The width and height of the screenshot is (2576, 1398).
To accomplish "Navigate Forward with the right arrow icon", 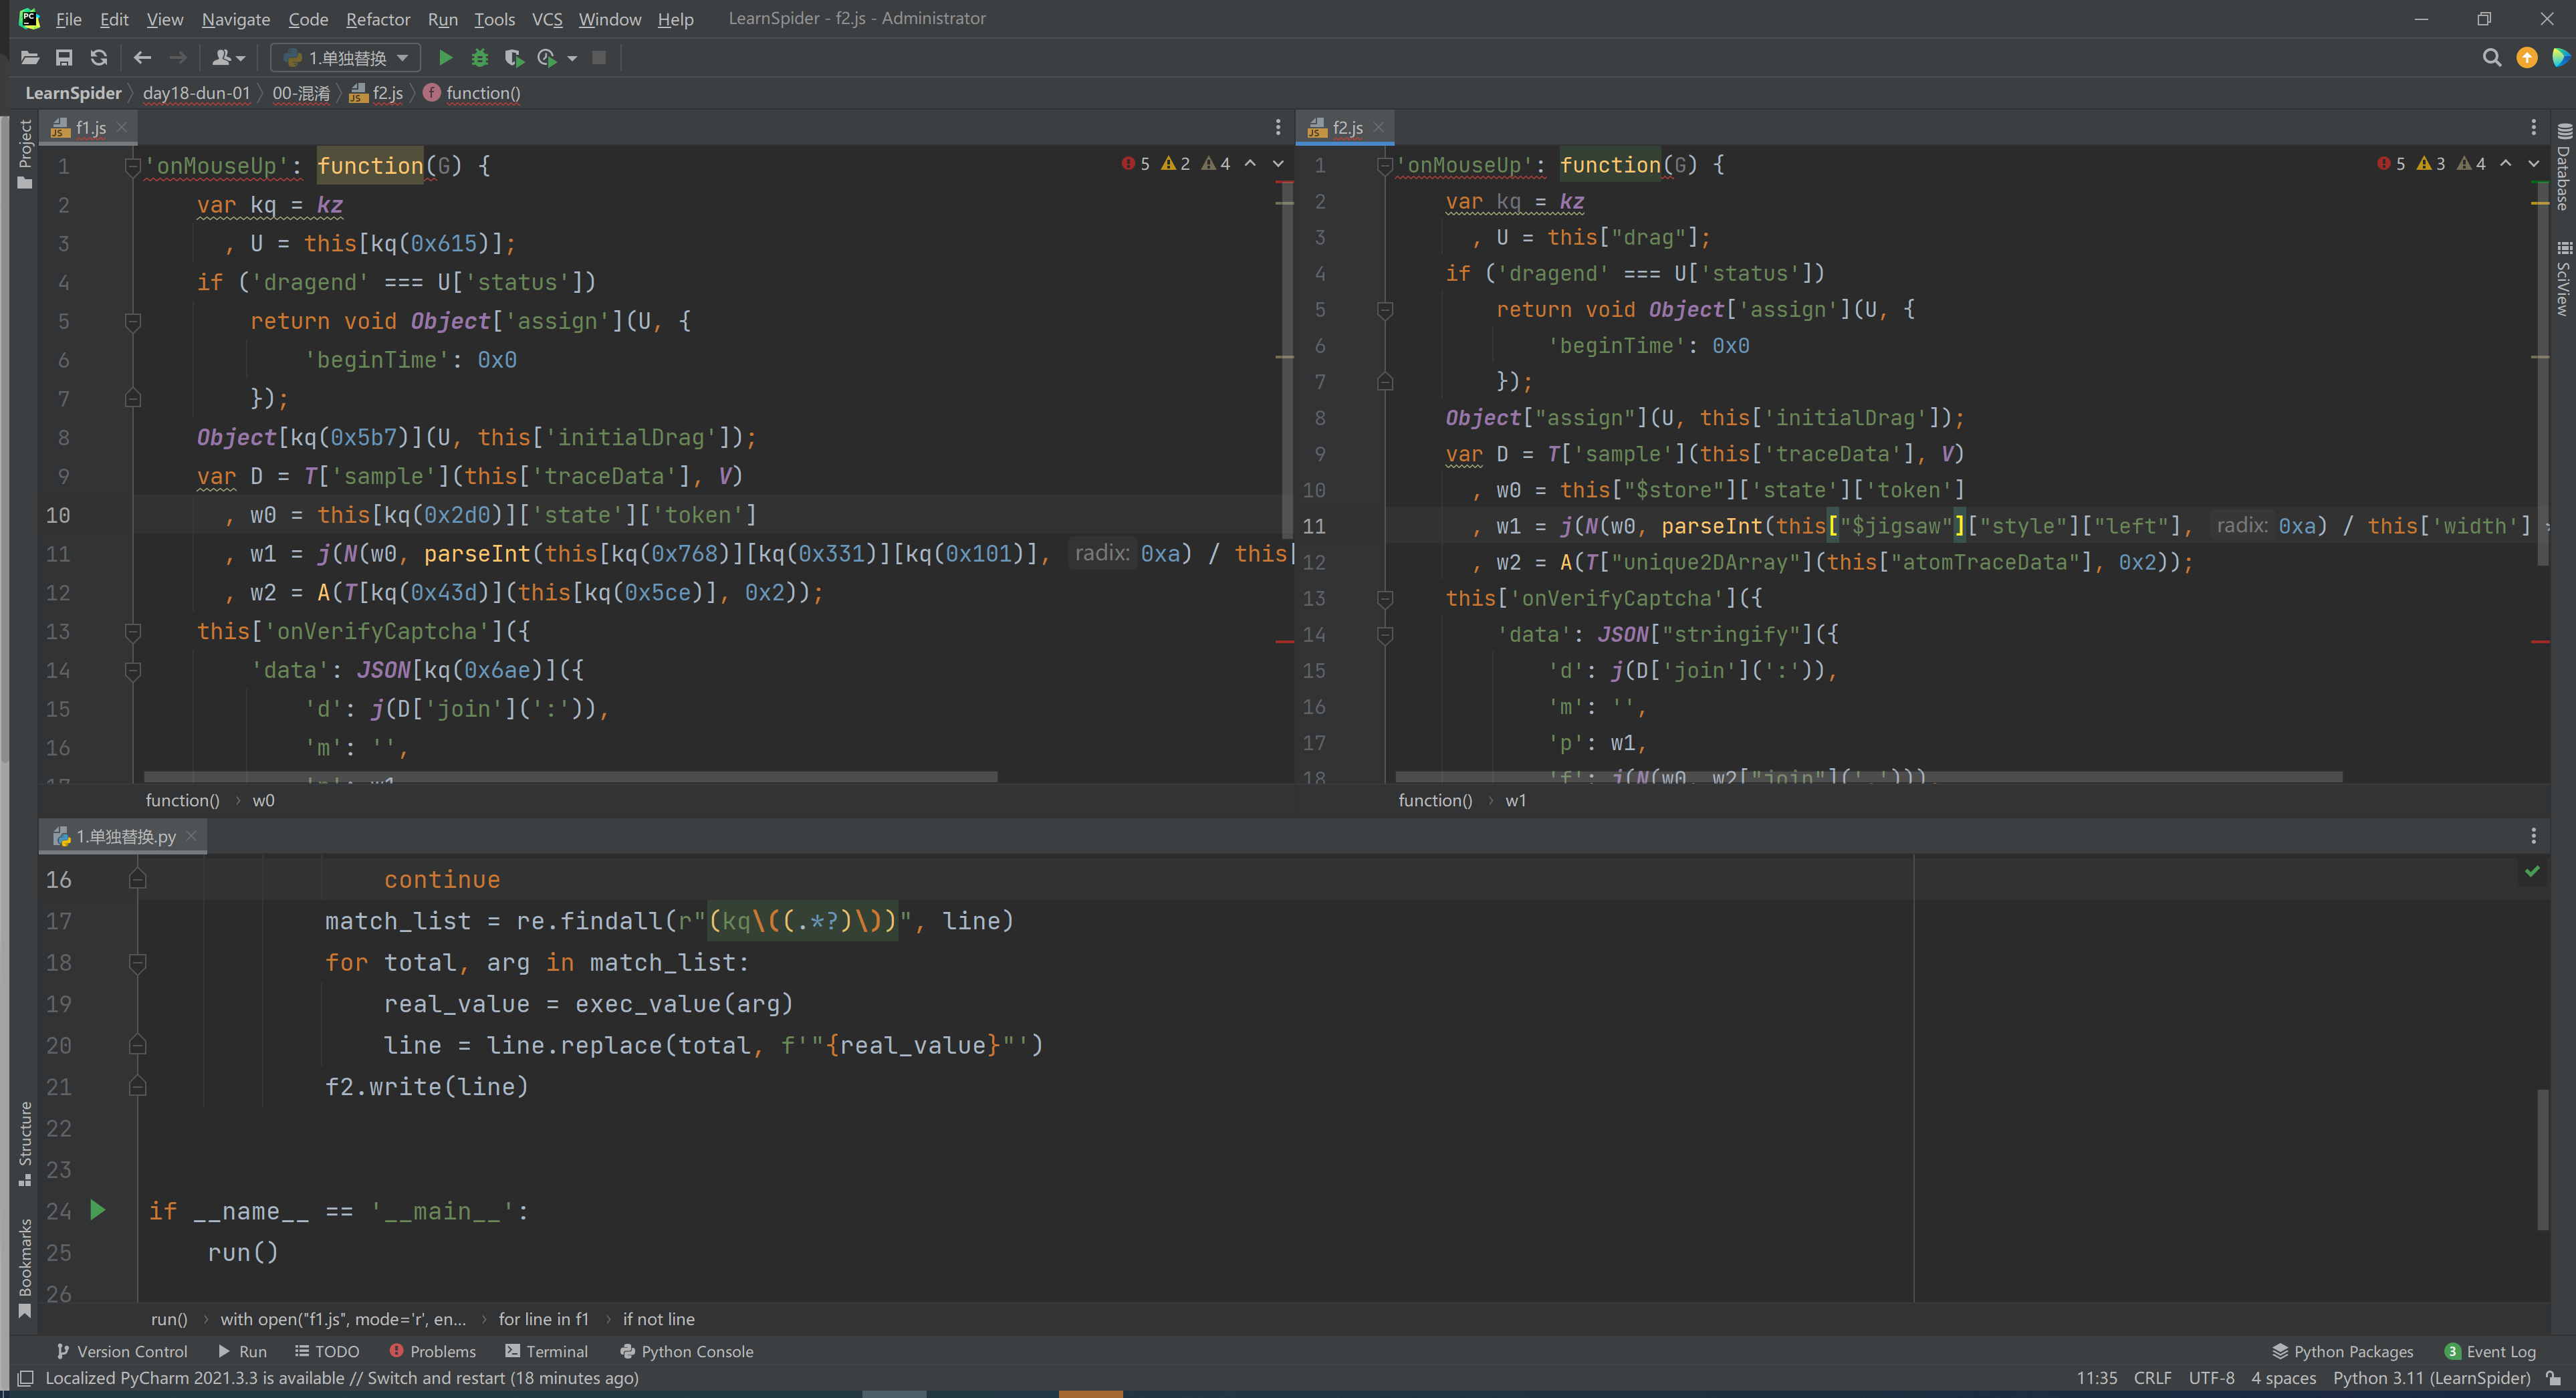I will pos(178,58).
